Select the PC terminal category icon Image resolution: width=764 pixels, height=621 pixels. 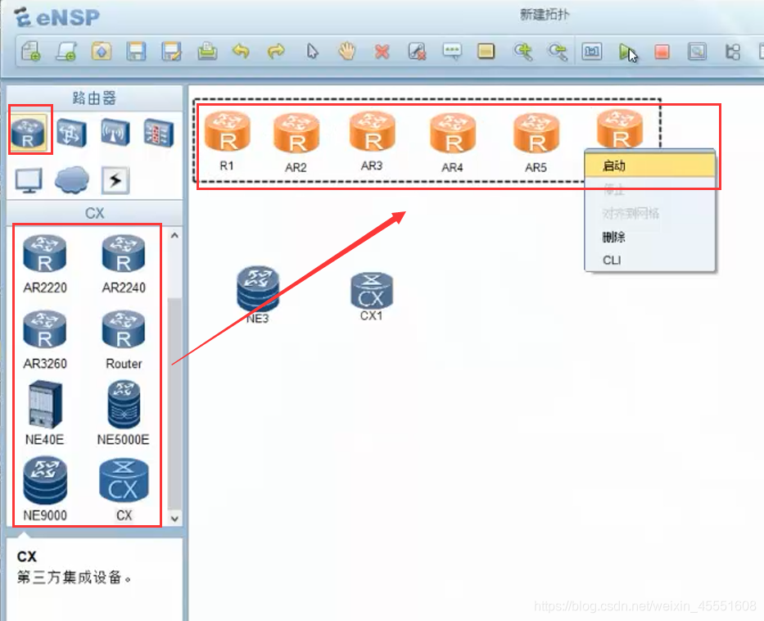pos(29,180)
